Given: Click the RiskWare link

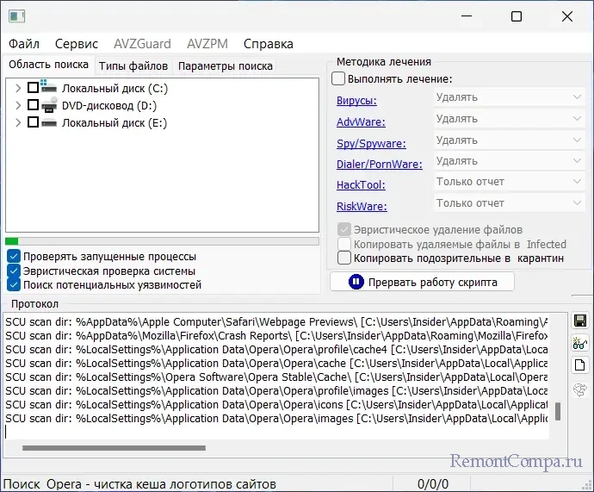Looking at the screenshot, I should [x=362, y=207].
